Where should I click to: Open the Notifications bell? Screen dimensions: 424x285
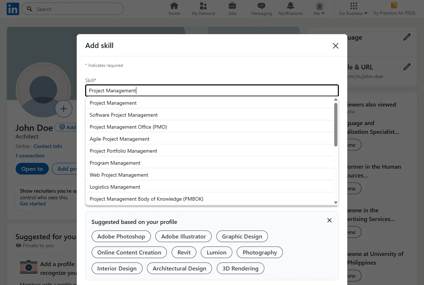pyautogui.click(x=291, y=6)
